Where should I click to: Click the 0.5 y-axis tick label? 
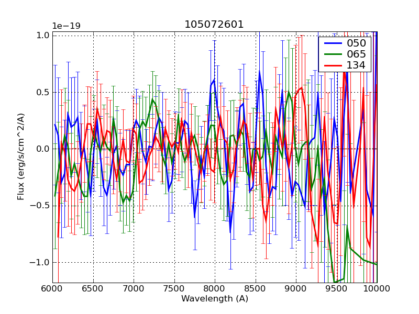coord(43,92)
